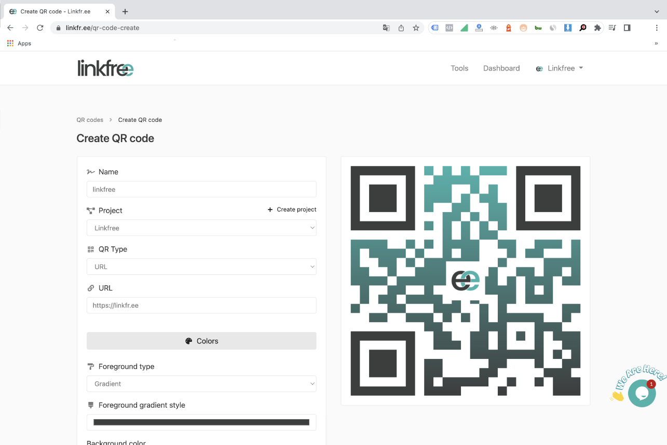Open the Google Translate page option

click(x=386, y=28)
